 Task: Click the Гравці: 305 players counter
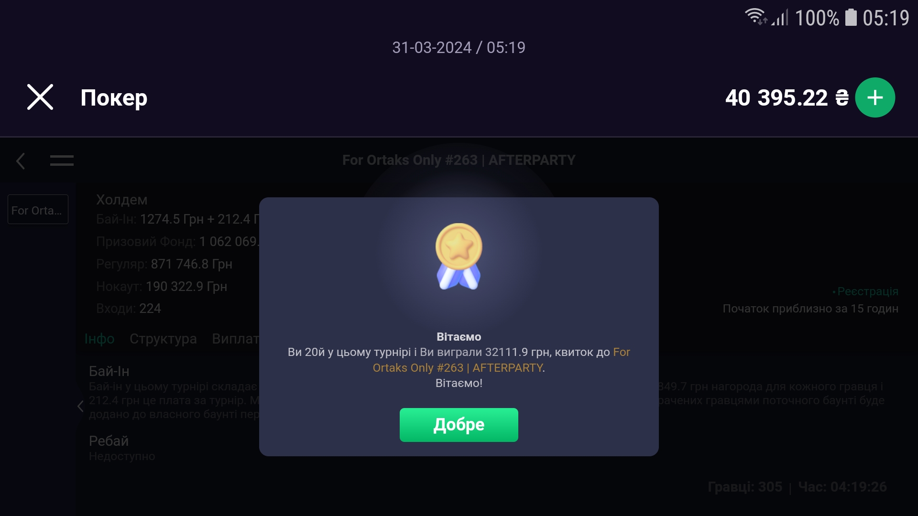point(745,487)
